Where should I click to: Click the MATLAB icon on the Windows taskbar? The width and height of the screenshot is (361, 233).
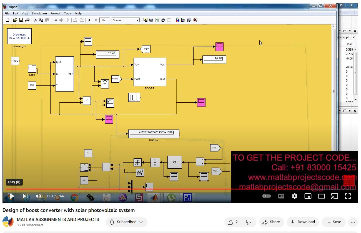(x=154, y=197)
